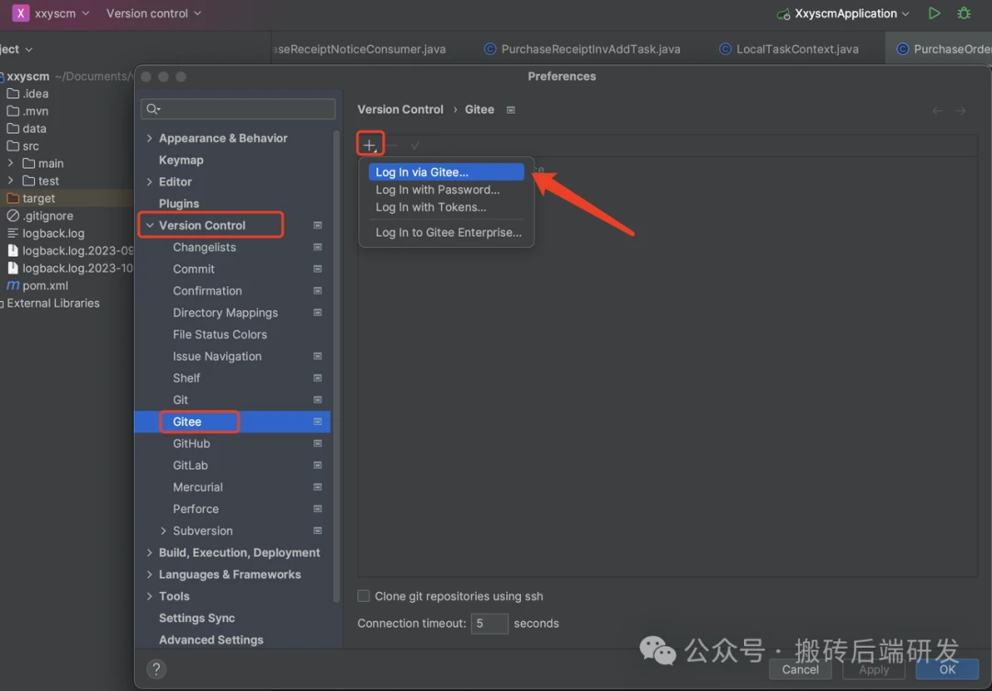
Task: Choose Log In via Gitee option
Action: 446,172
